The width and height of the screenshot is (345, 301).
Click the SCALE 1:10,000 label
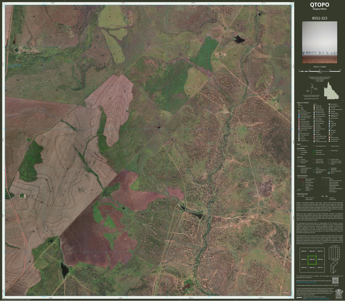pos(319,67)
